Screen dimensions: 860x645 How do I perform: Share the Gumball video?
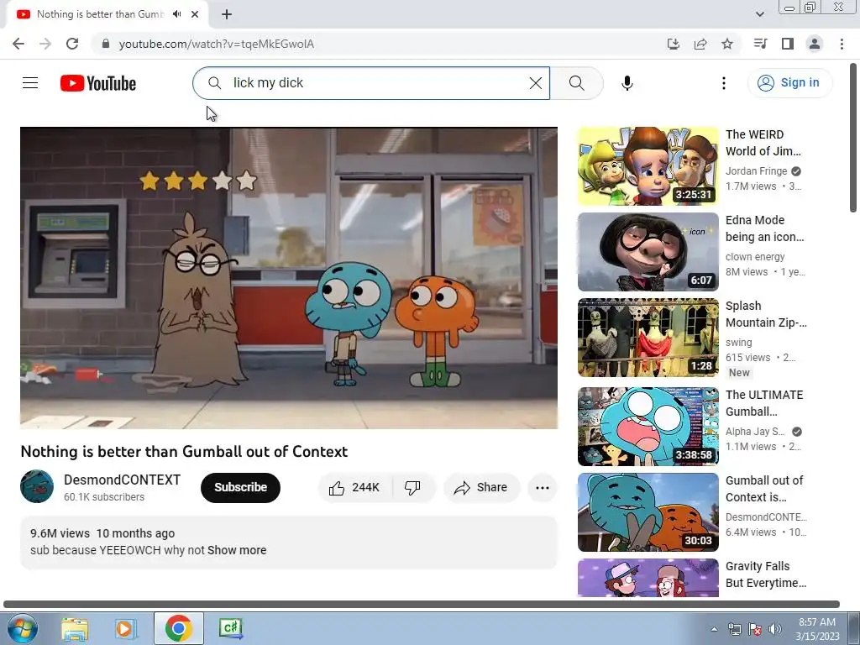tap(481, 488)
